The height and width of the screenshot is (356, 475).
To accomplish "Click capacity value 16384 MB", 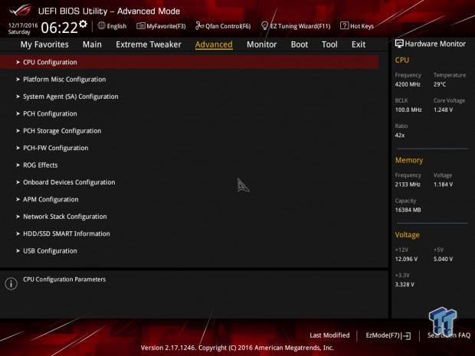I will (408, 210).
